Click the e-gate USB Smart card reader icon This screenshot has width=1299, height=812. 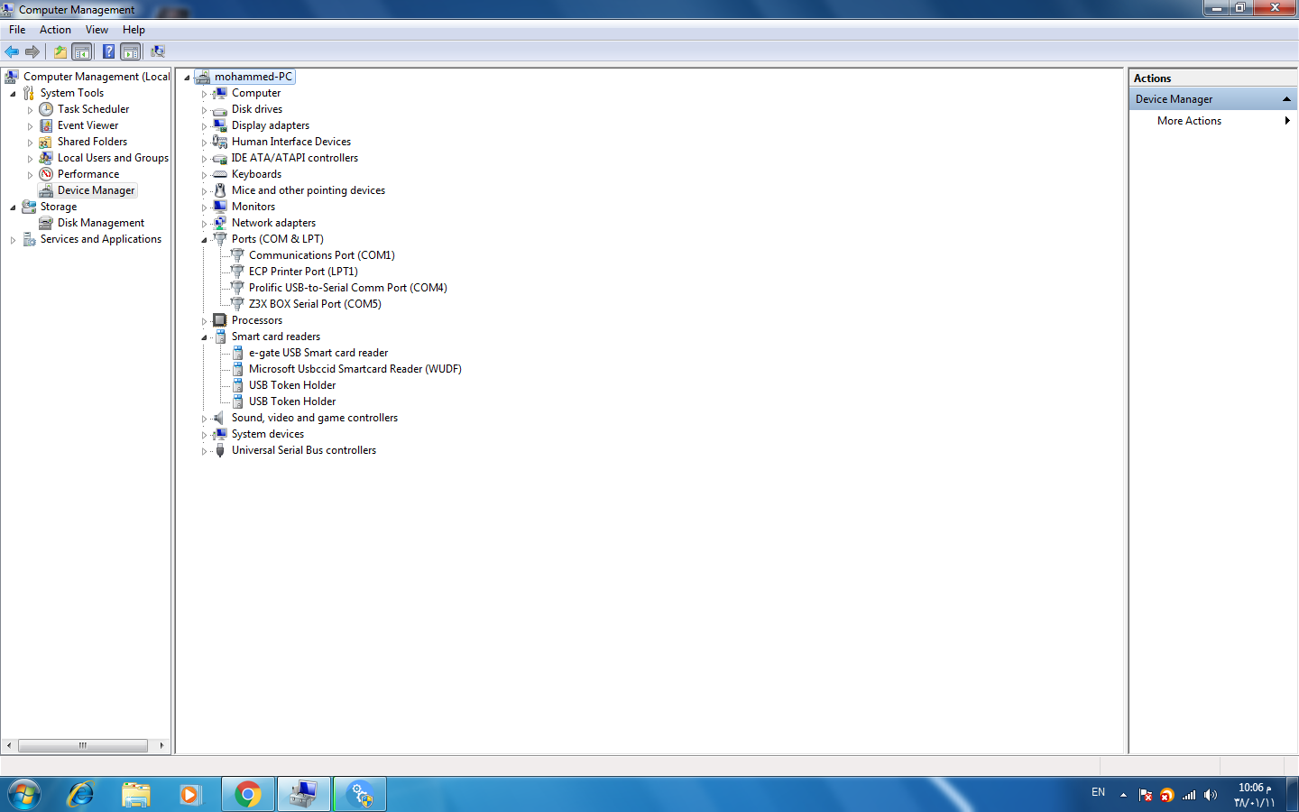click(237, 353)
